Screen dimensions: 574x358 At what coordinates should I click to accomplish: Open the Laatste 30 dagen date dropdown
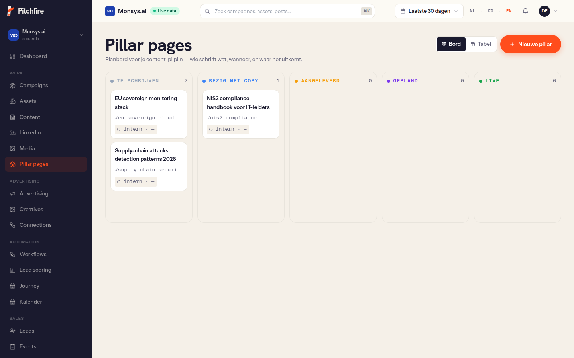(429, 11)
